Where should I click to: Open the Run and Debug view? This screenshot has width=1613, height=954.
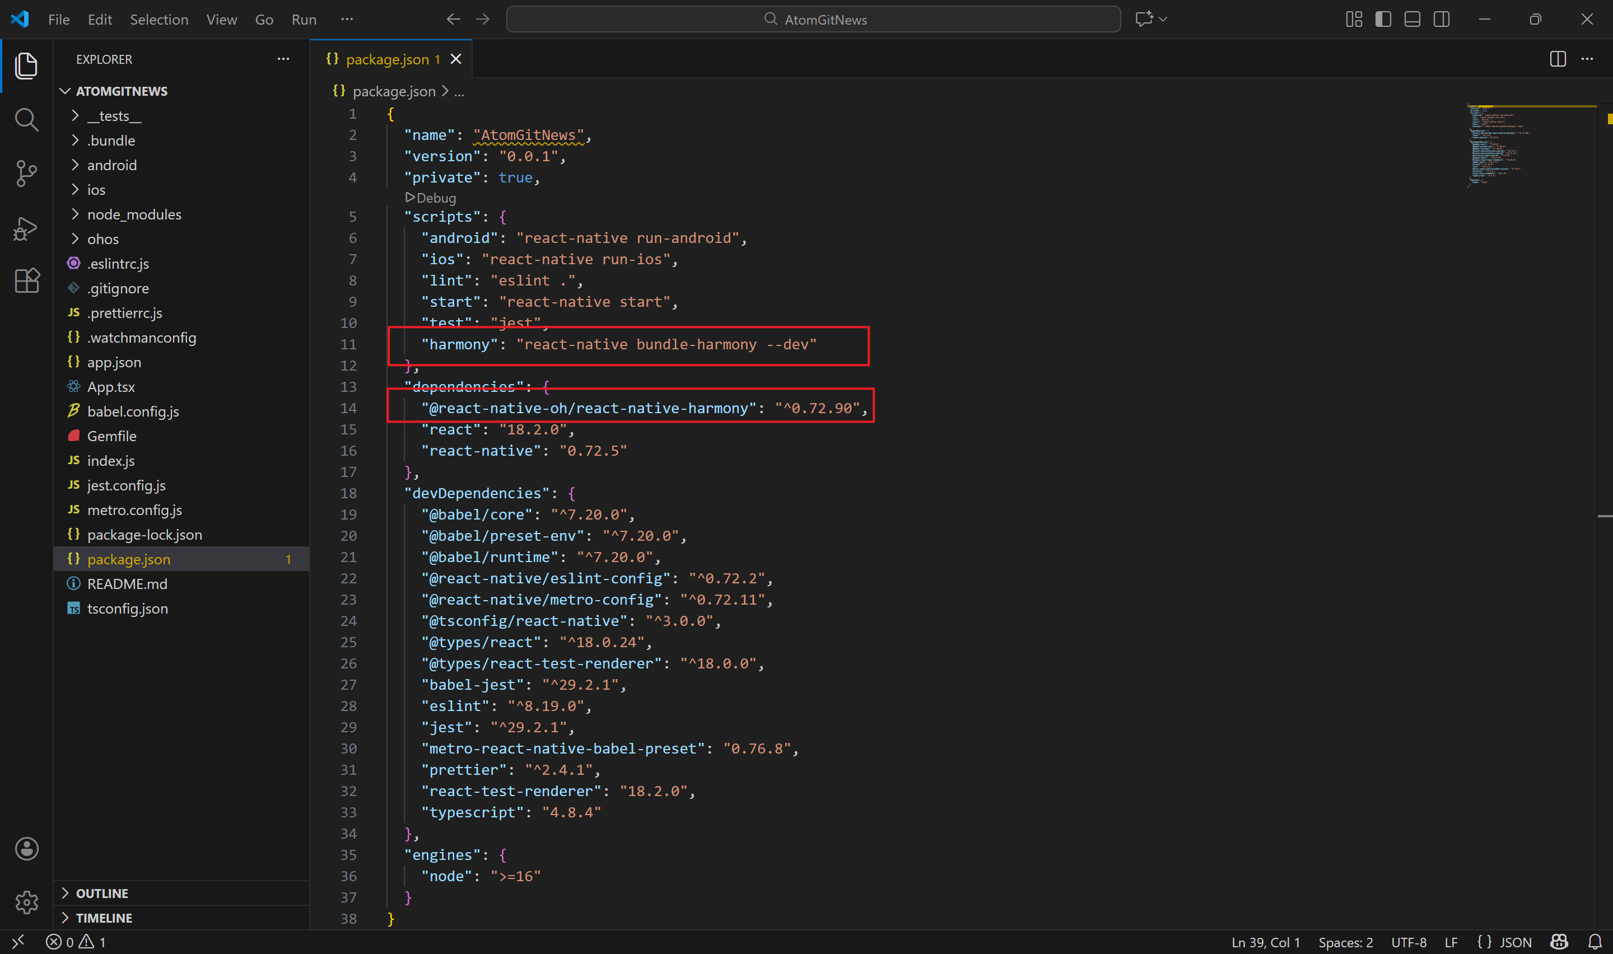click(26, 228)
